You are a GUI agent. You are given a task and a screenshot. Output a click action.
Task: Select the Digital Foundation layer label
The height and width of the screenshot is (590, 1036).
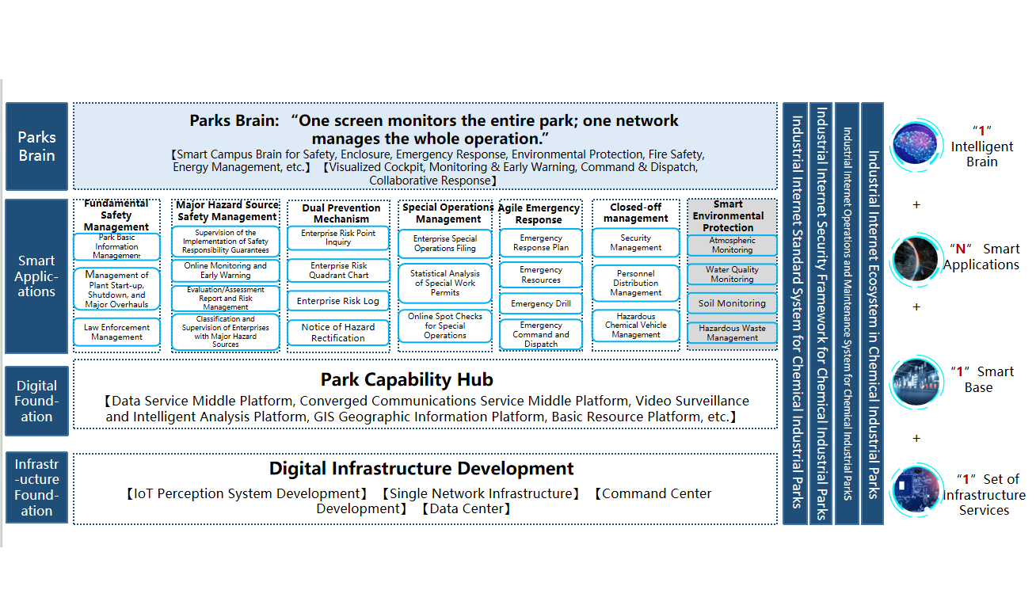tap(37, 401)
